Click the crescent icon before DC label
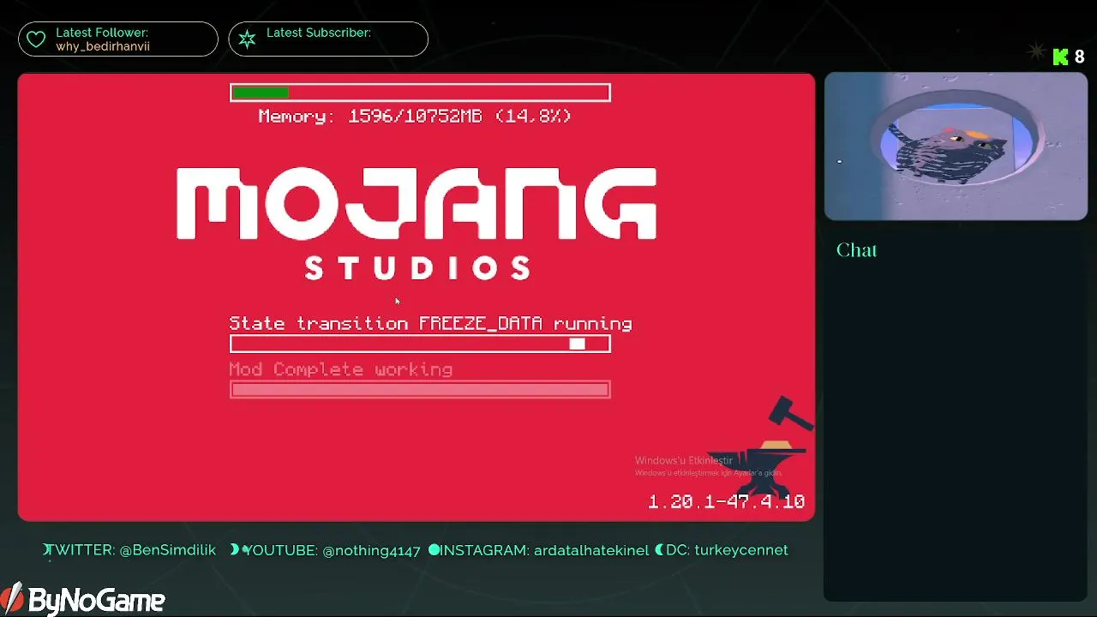The width and height of the screenshot is (1097, 617). 660,549
